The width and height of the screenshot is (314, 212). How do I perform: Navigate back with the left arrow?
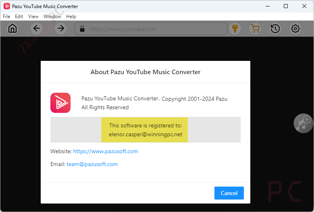[37, 29]
